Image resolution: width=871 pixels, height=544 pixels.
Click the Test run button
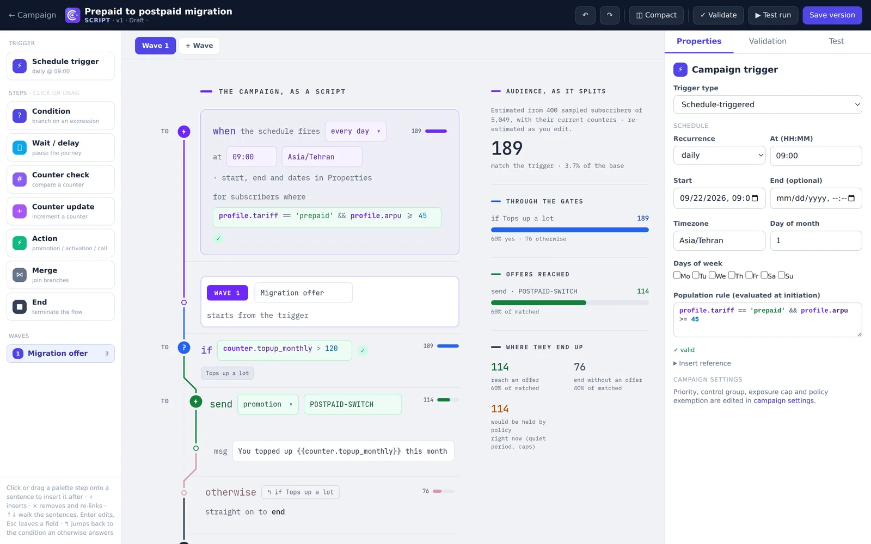(773, 15)
